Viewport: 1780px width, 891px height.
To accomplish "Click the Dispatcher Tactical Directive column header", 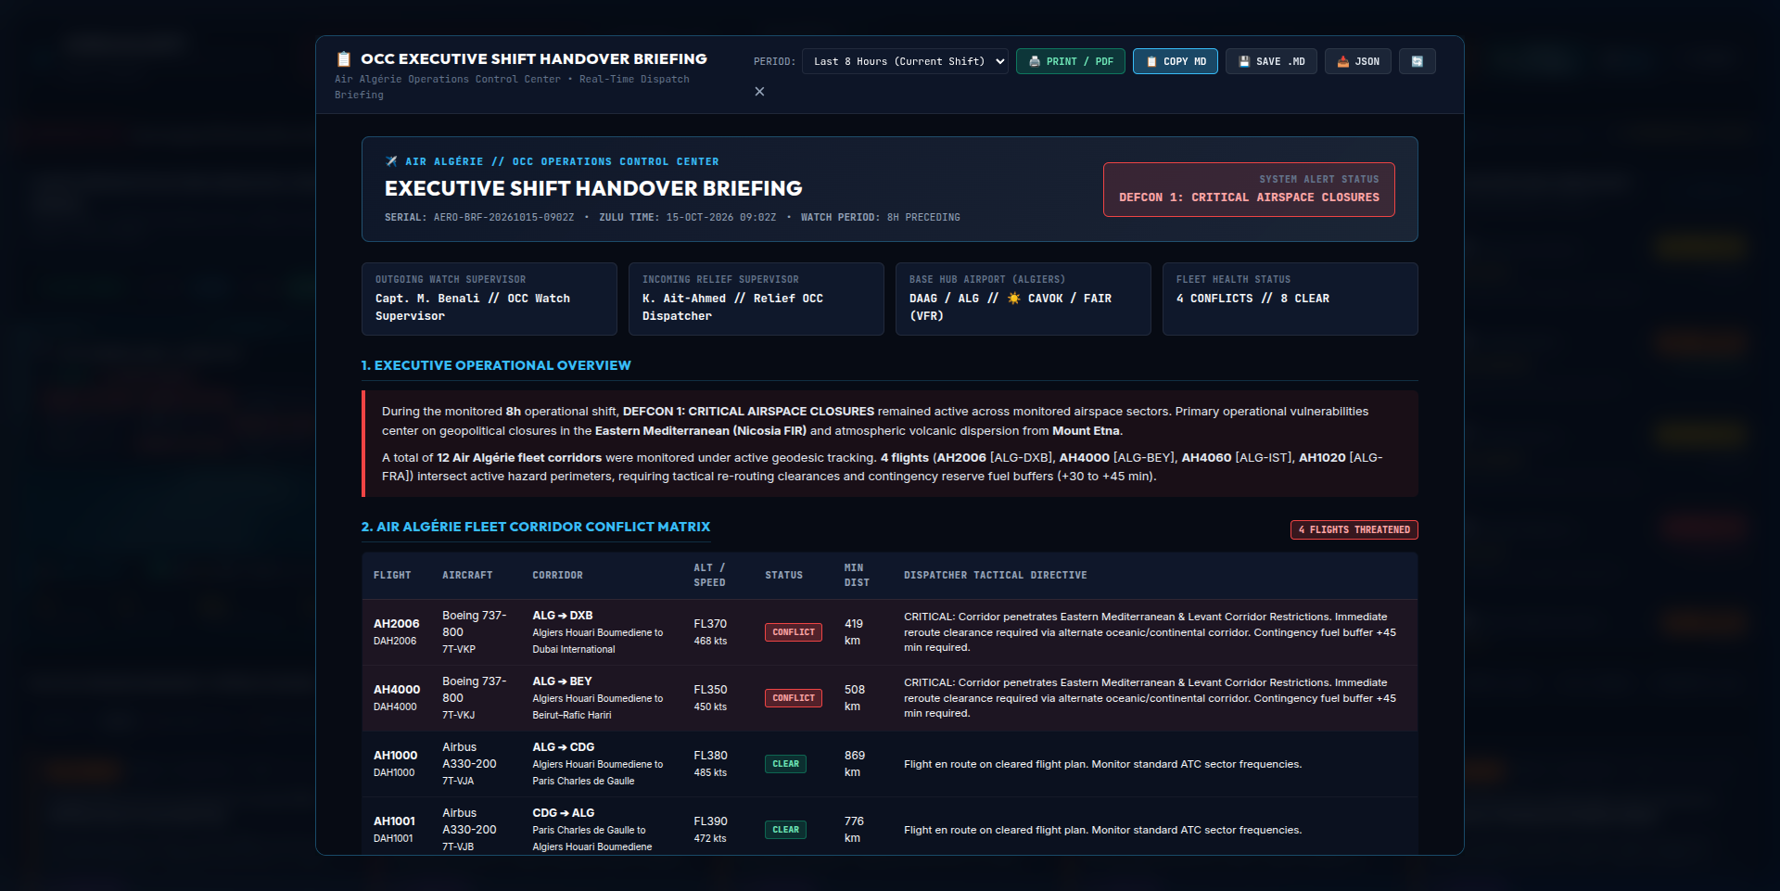I will (x=996, y=576).
